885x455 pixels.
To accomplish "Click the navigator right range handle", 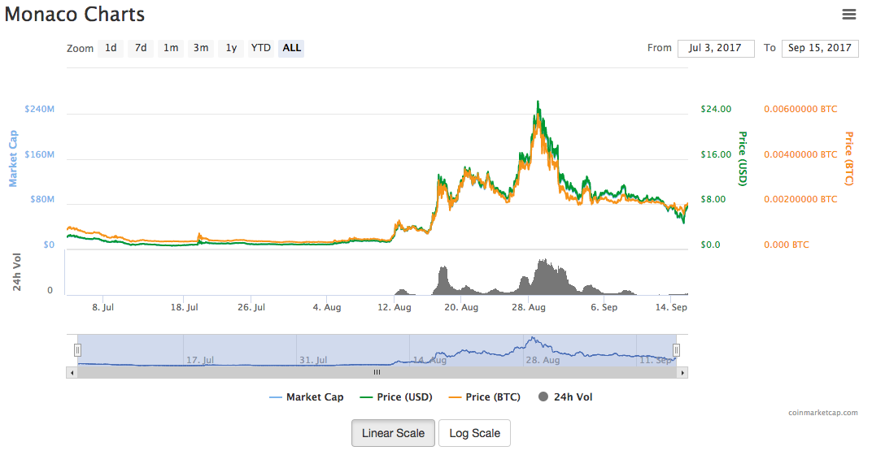I will (x=676, y=350).
